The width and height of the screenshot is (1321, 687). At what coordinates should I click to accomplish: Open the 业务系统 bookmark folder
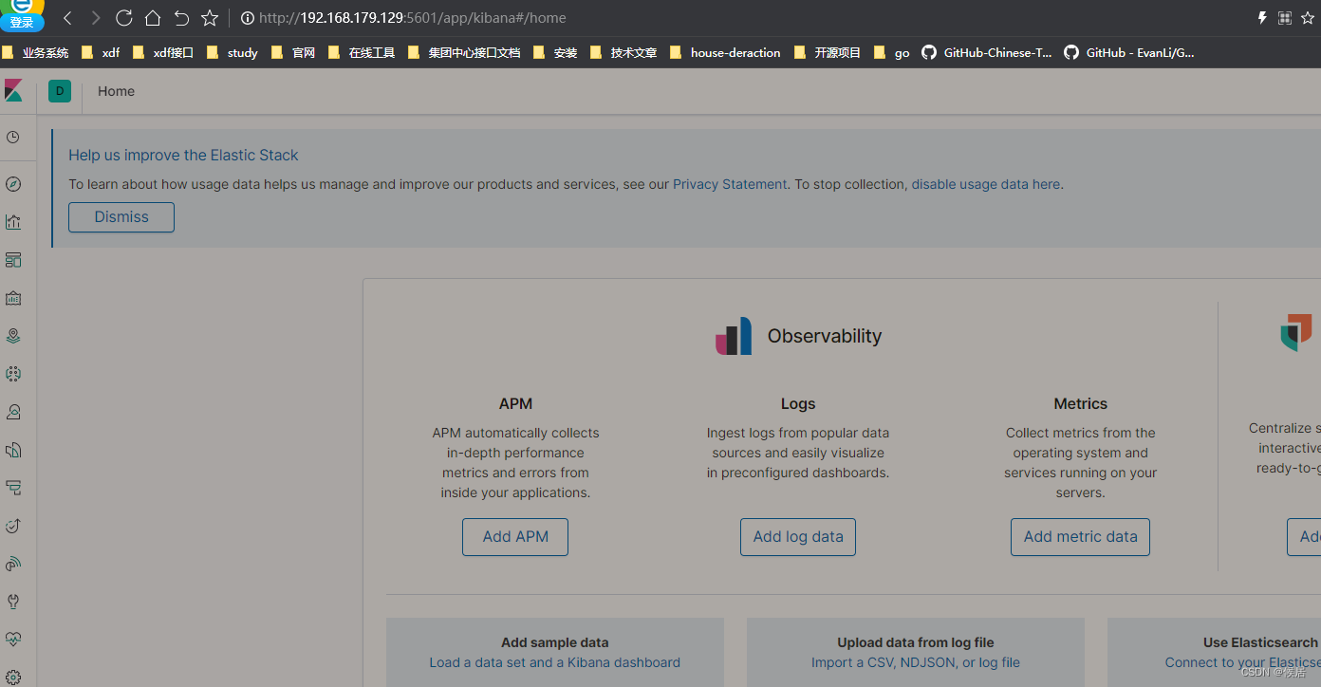pyautogui.click(x=35, y=53)
